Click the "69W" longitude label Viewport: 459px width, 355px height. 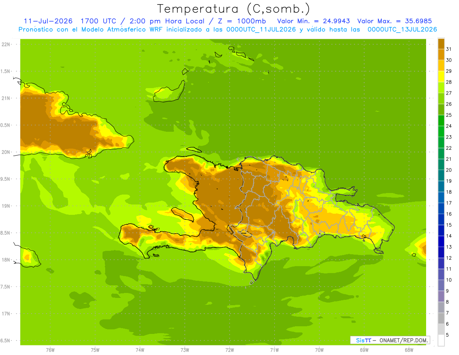(x=364, y=350)
